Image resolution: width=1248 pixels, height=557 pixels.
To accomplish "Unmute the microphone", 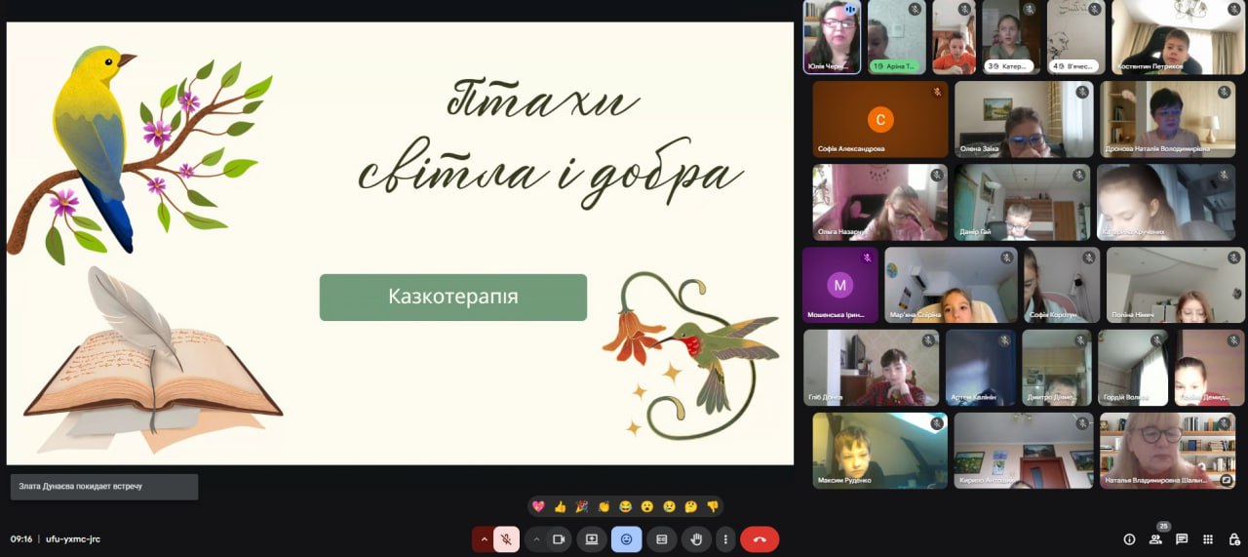I will click(506, 538).
